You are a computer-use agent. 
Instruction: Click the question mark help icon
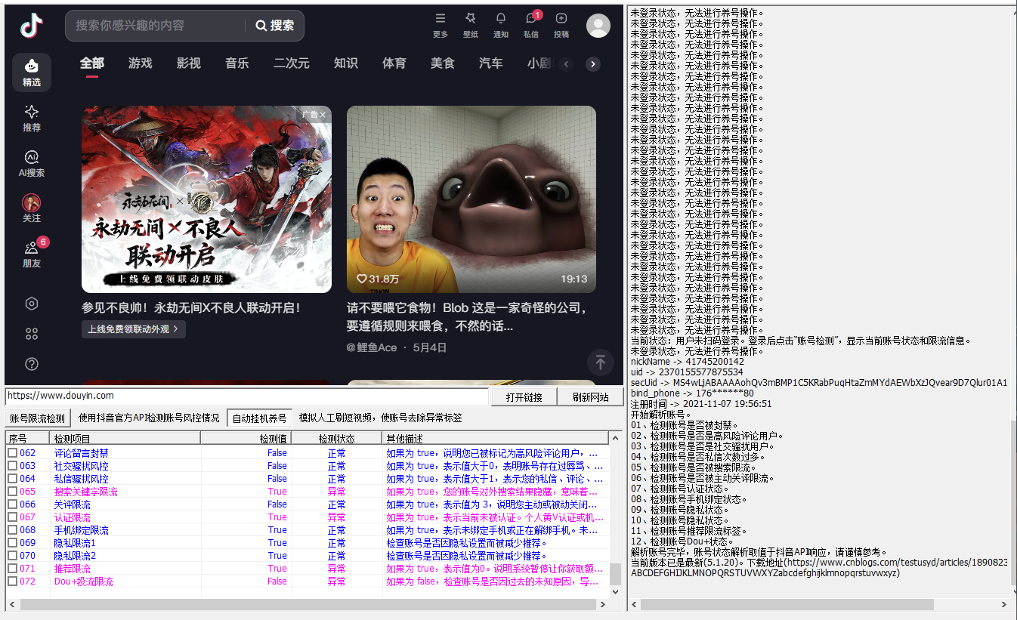click(x=32, y=364)
